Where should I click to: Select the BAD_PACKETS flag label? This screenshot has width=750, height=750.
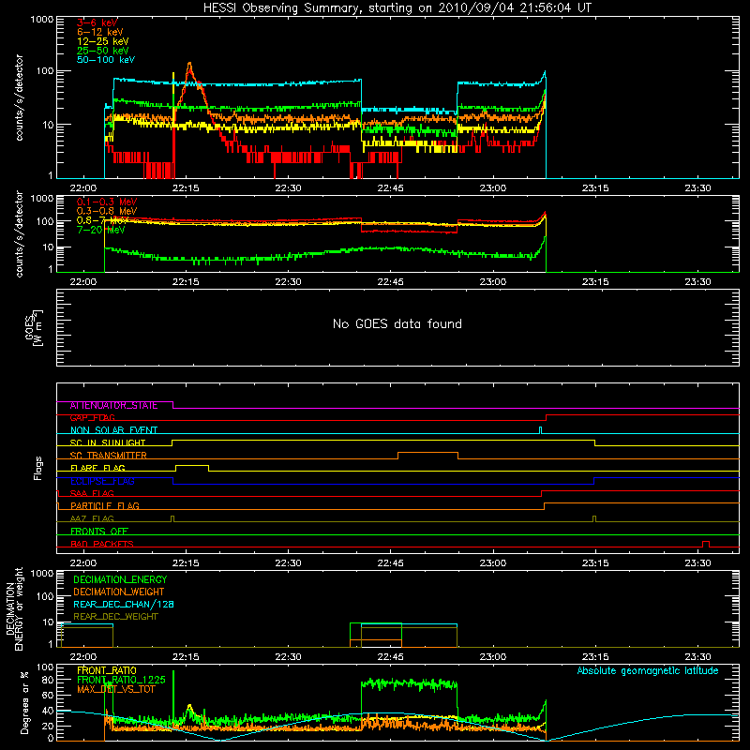coord(102,544)
